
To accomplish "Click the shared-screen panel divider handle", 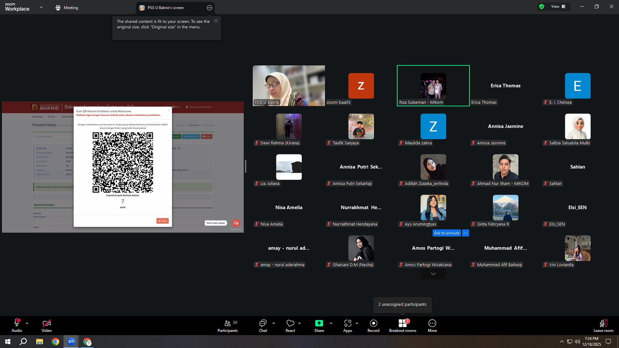I will click(246, 166).
